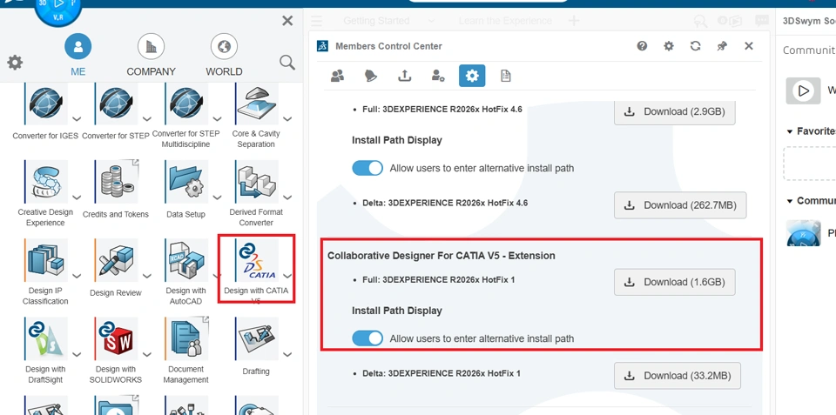Launch Creative Design Experience app
This screenshot has height=415, width=836.
click(46, 182)
